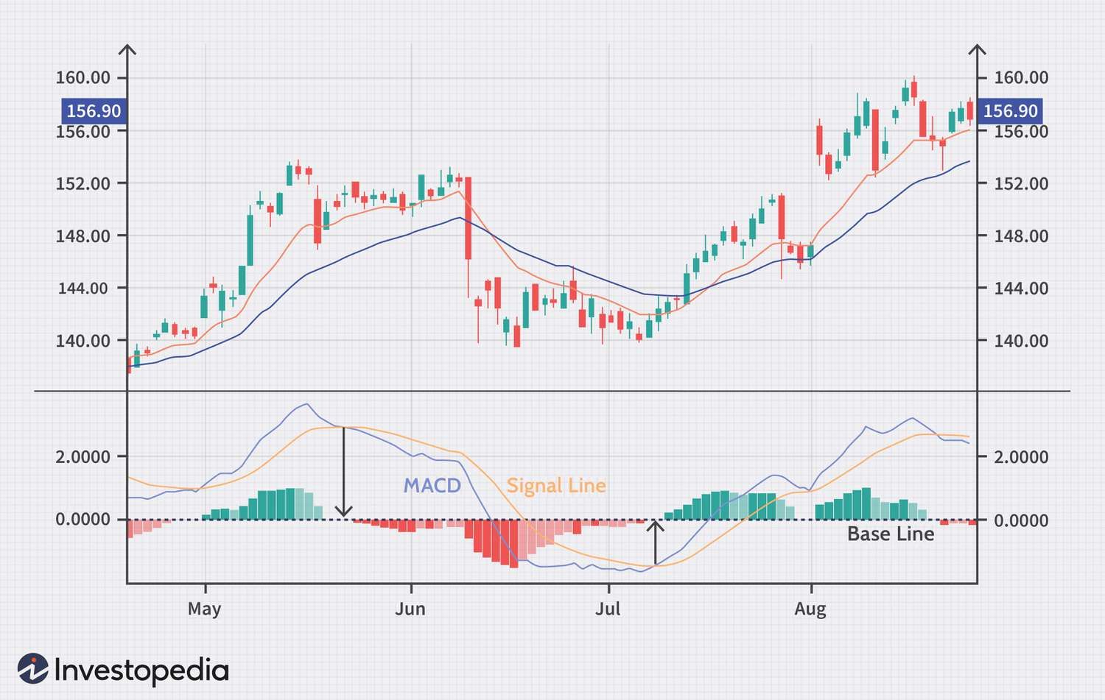Select the Jul label on the time axis
1105x700 pixels.
(608, 609)
